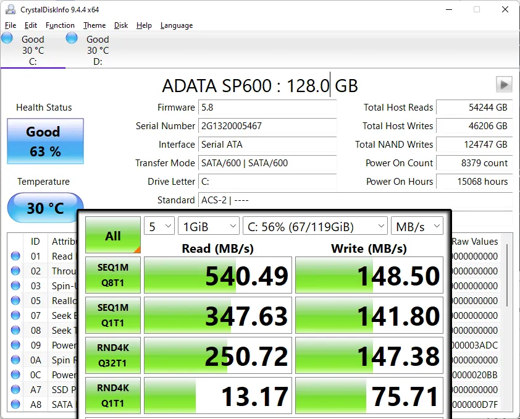Click the ADATA SP600 disk model title
Viewport: 520px width, 419px height.
[x=260, y=85]
